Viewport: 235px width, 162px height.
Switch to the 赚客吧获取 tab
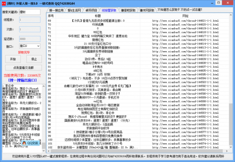click(x=128, y=10)
